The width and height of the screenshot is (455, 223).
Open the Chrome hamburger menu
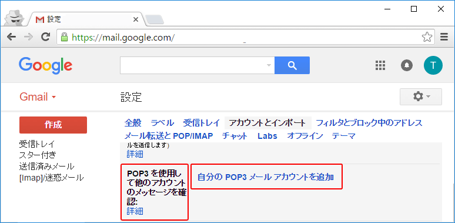[444, 37]
